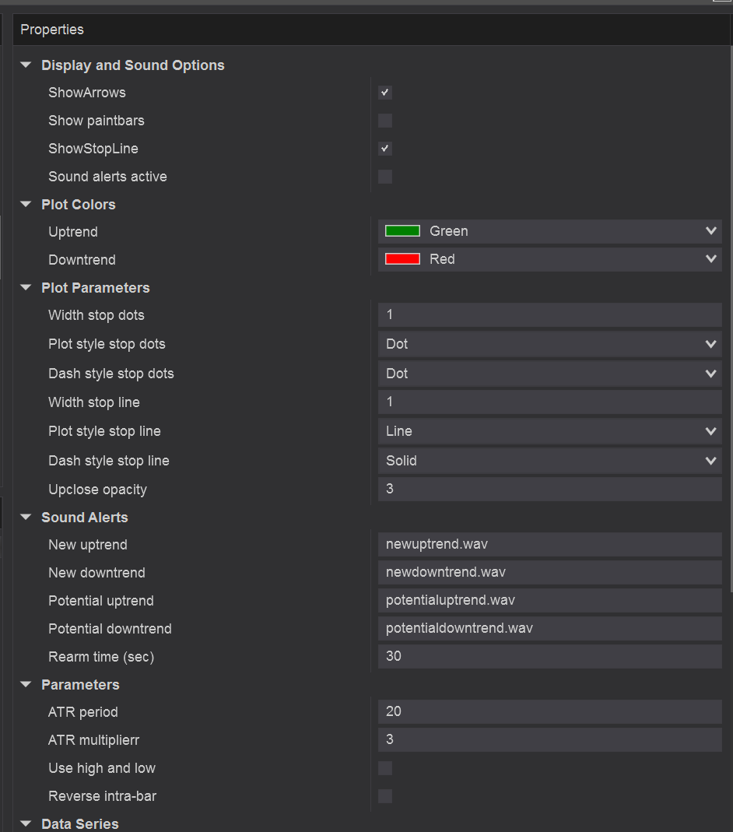The height and width of the screenshot is (832, 733).
Task: Collapse the Data Series section
Action: pos(26,823)
